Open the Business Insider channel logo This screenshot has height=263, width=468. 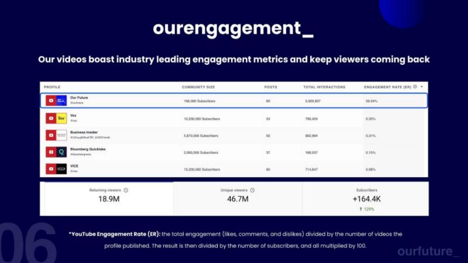[62, 135]
